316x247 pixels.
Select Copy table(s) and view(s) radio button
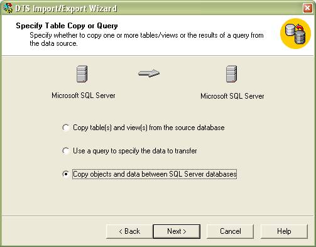pos(66,128)
